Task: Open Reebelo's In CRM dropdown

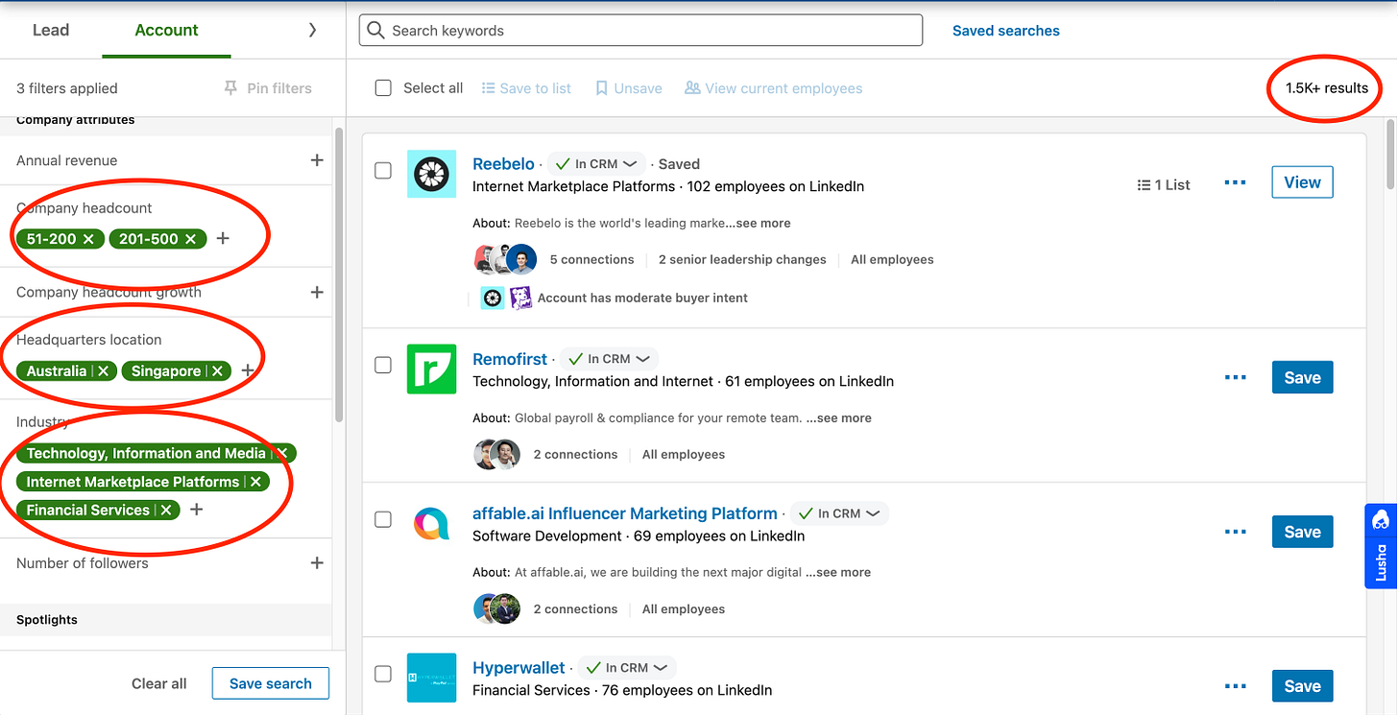Action: (x=596, y=164)
